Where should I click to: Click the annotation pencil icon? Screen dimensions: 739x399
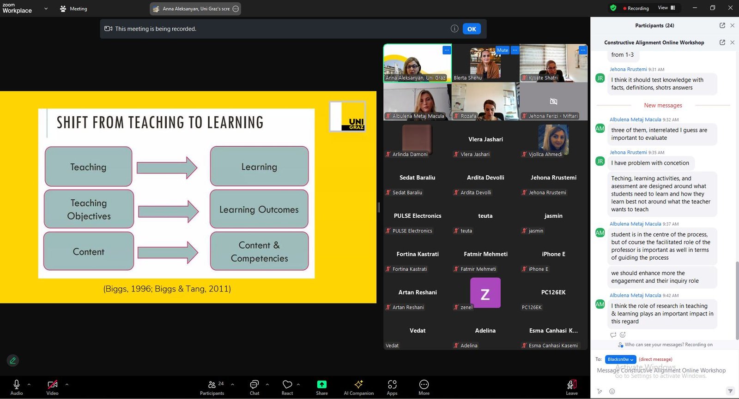13,361
